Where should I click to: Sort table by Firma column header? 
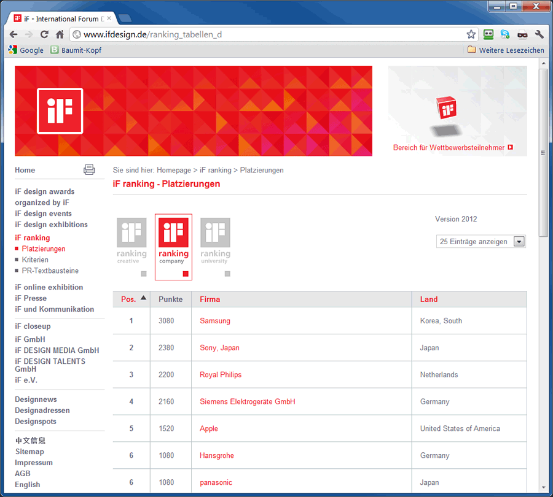tap(210, 299)
